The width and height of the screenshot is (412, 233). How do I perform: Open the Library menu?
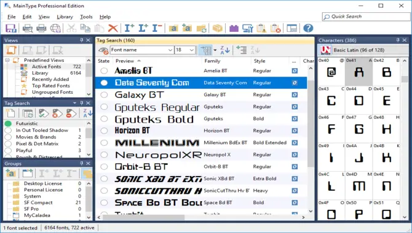(x=65, y=17)
